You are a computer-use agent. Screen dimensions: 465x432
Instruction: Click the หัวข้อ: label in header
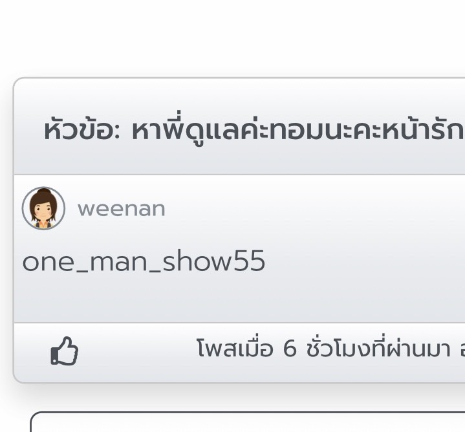coord(82,131)
